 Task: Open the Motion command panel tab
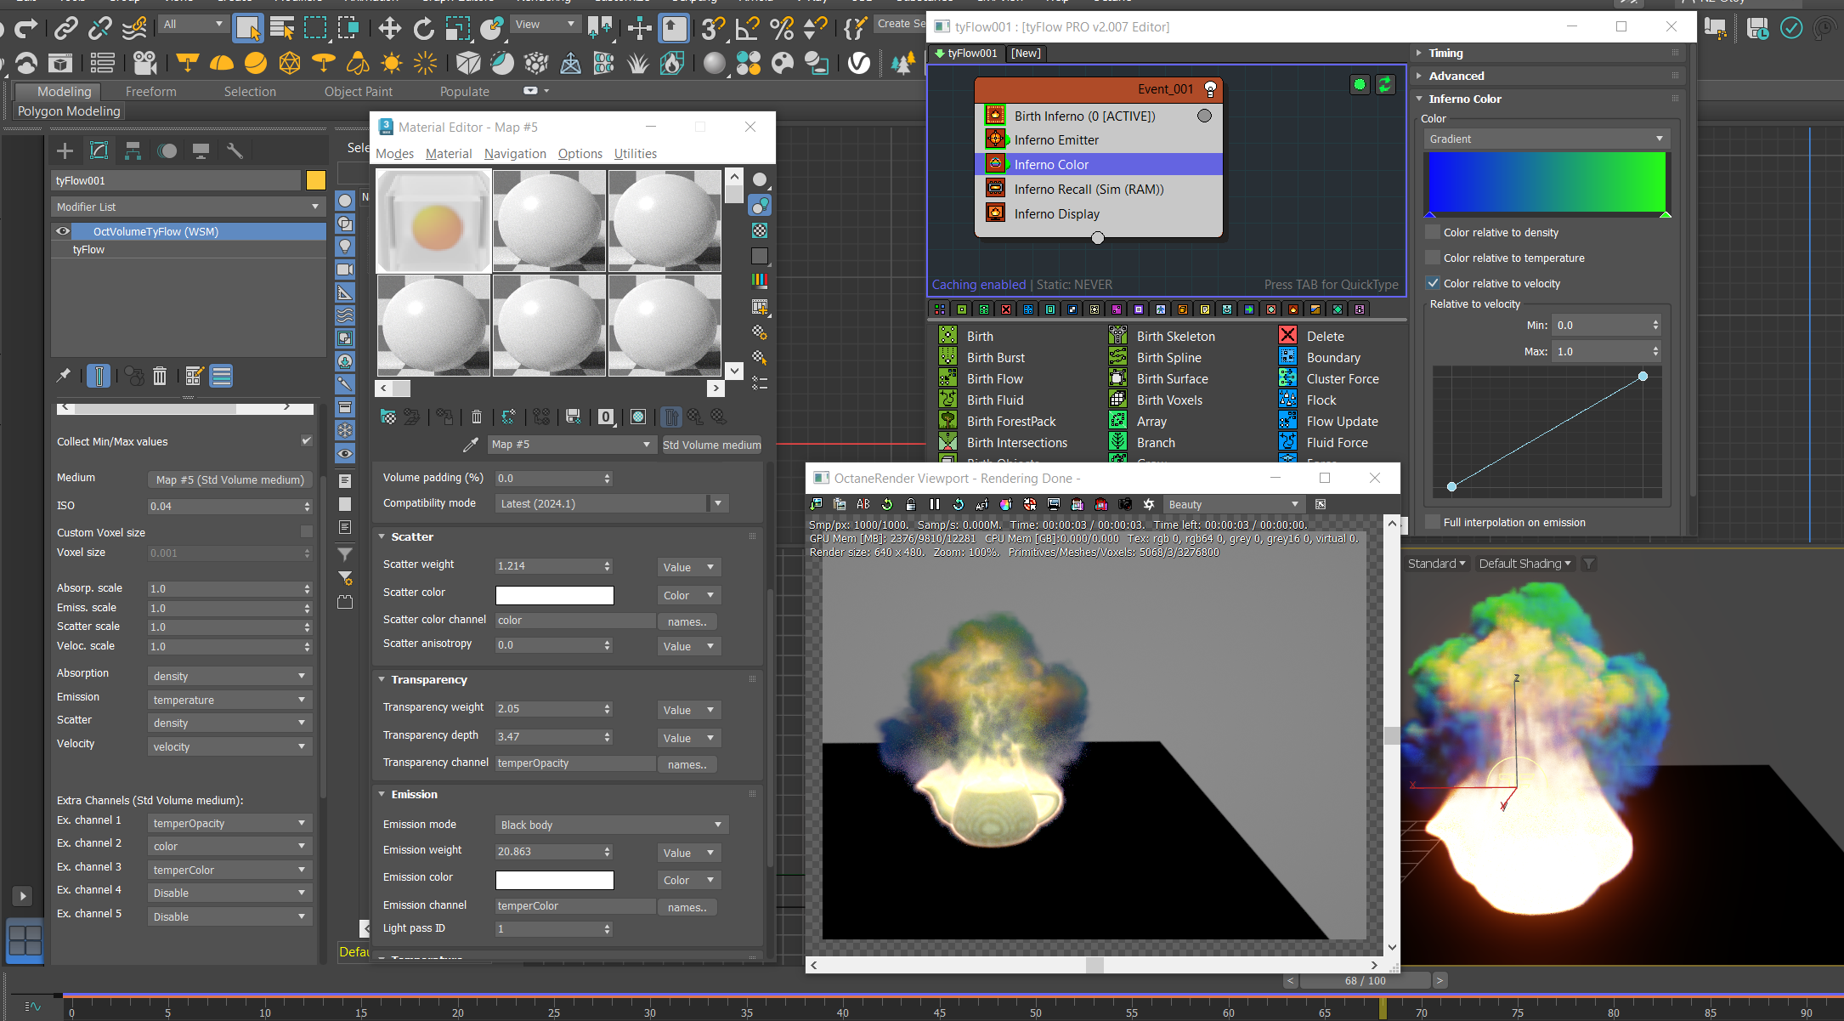[x=167, y=151]
